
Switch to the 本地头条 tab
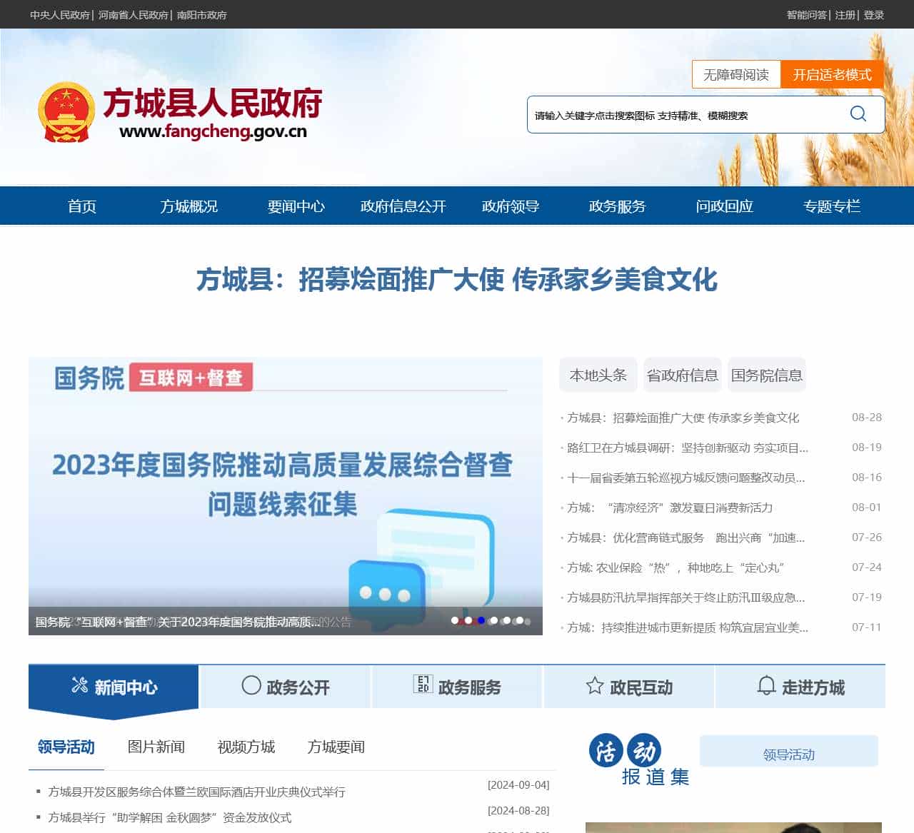click(598, 375)
